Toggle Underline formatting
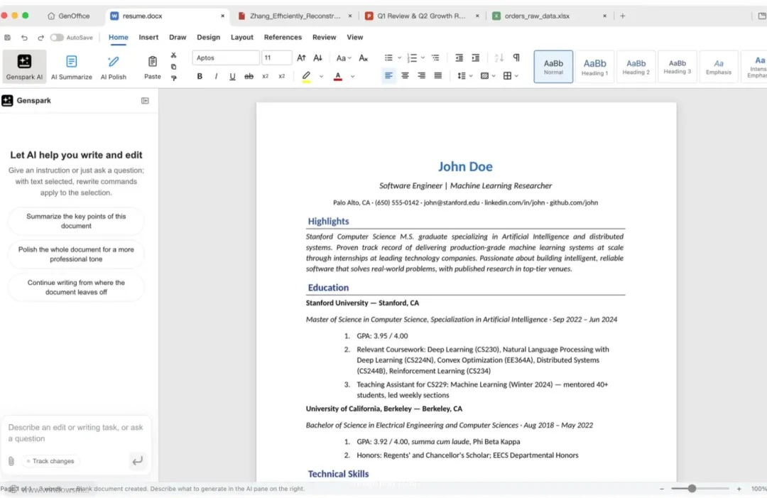The height and width of the screenshot is (498, 767). tap(232, 76)
